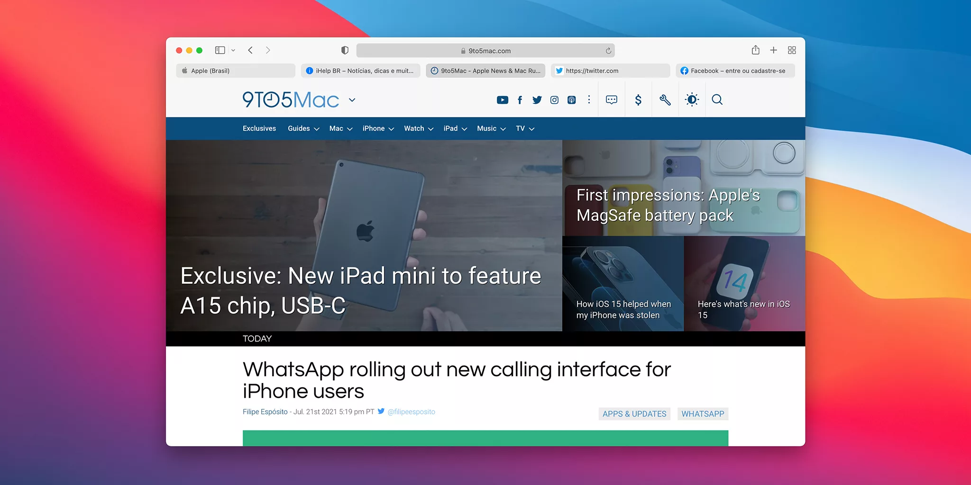The image size is (971, 485).
Task: Open deals via the dollar sign icon
Action: tap(638, 100)
